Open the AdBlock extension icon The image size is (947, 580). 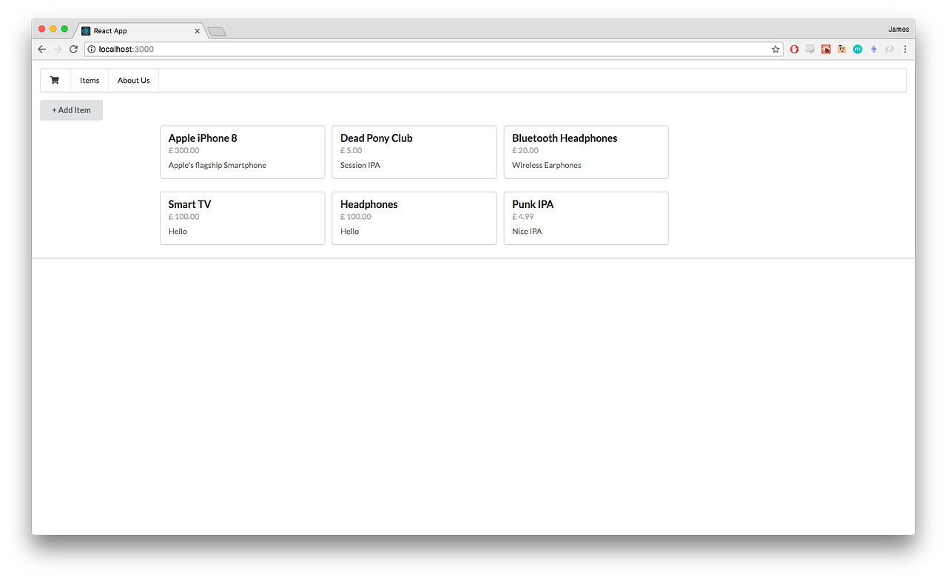[x=794, y=49]
